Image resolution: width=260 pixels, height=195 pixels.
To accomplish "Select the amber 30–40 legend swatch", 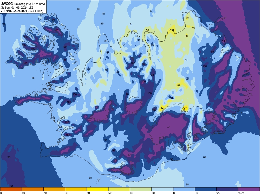I will tap(76, 189).
